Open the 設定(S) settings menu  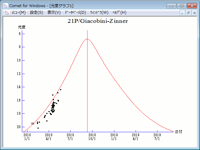click(37, 12)
